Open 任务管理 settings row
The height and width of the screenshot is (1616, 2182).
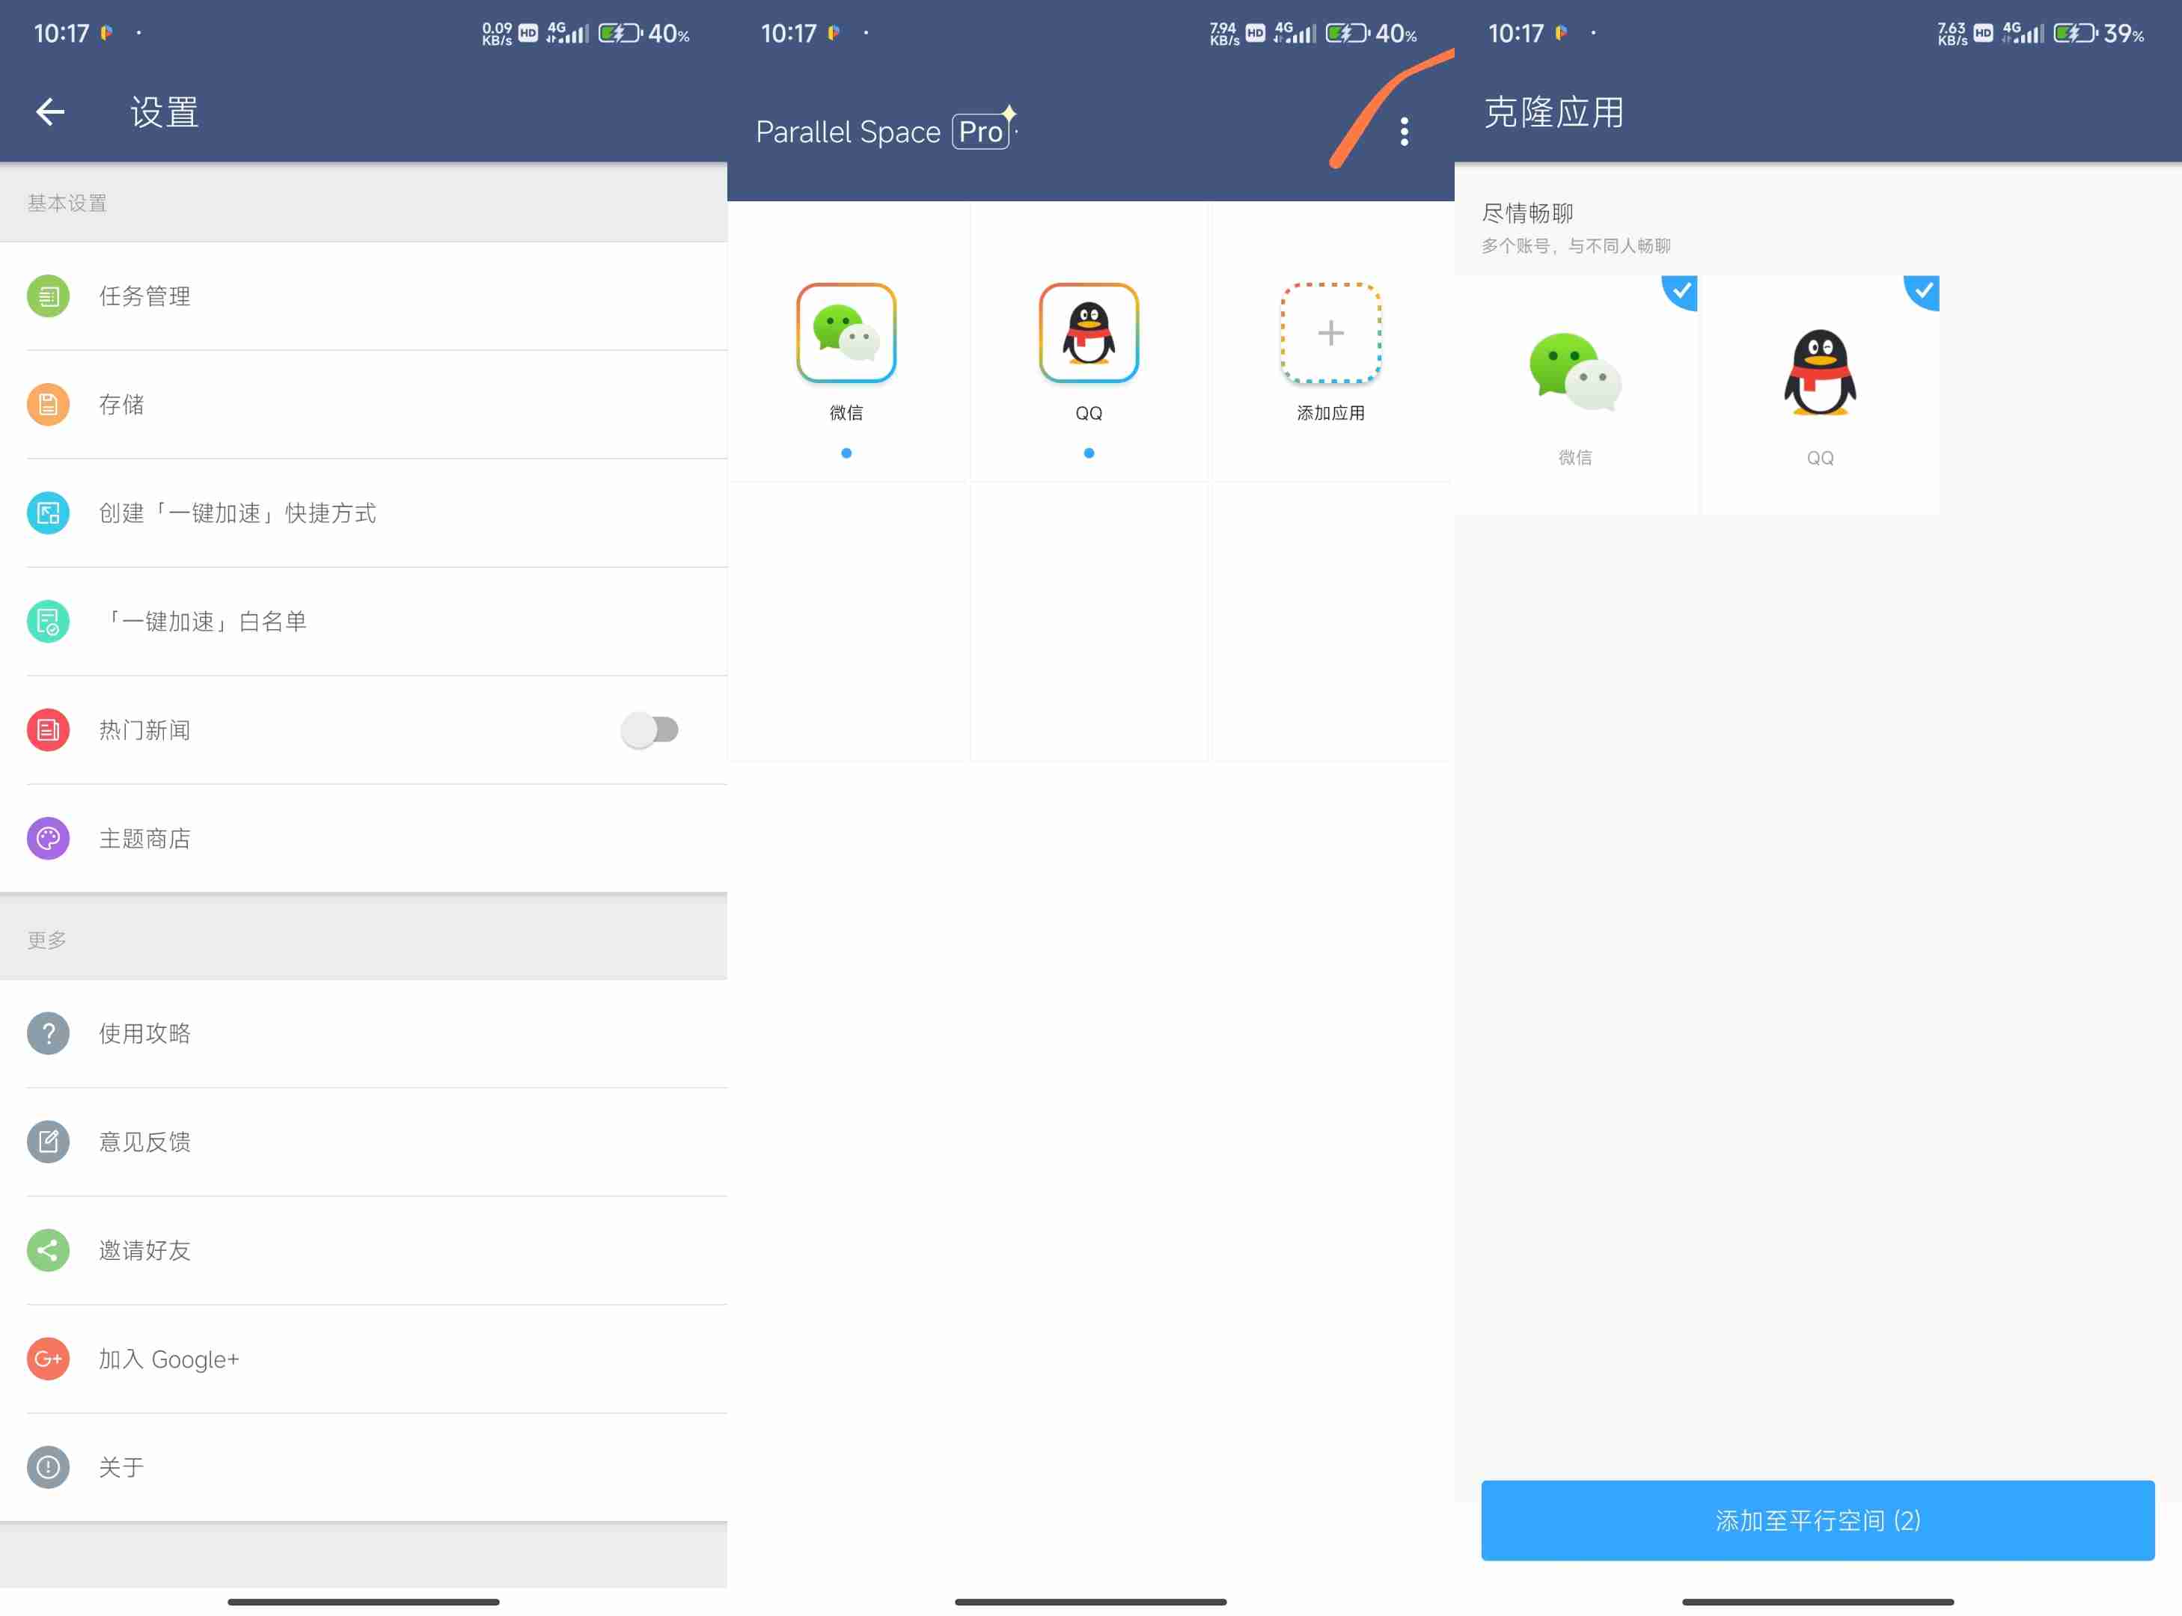364,296
